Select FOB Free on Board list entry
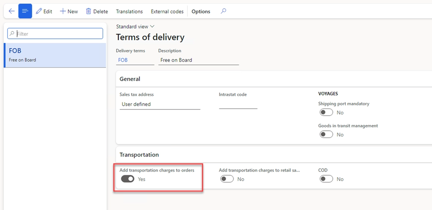 [x=55, y=55]
